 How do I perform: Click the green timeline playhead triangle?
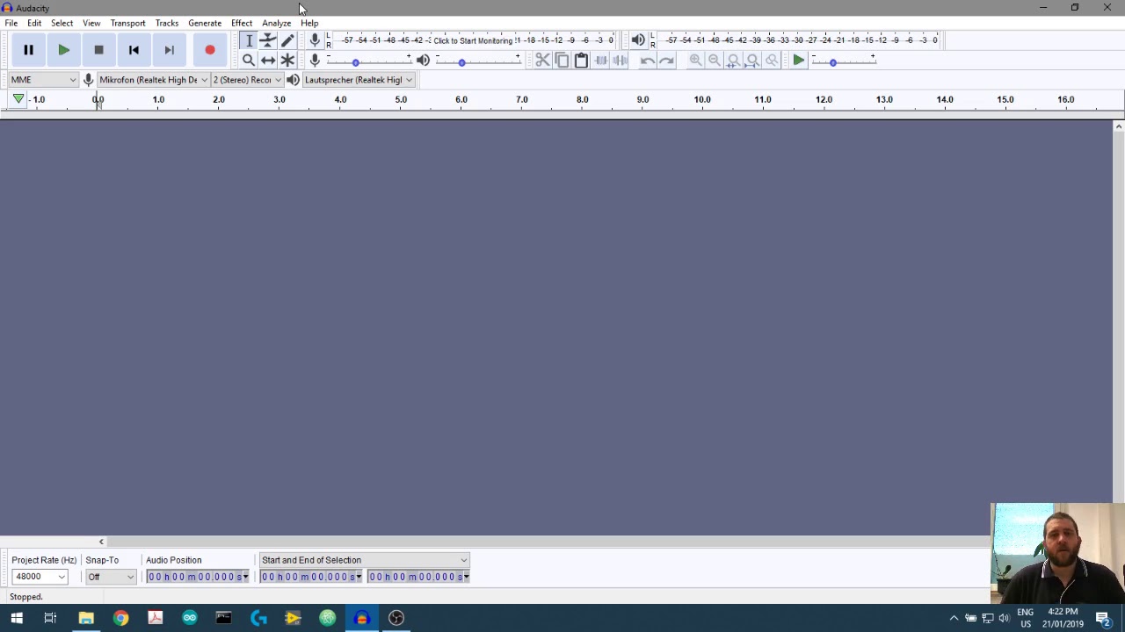18,99
